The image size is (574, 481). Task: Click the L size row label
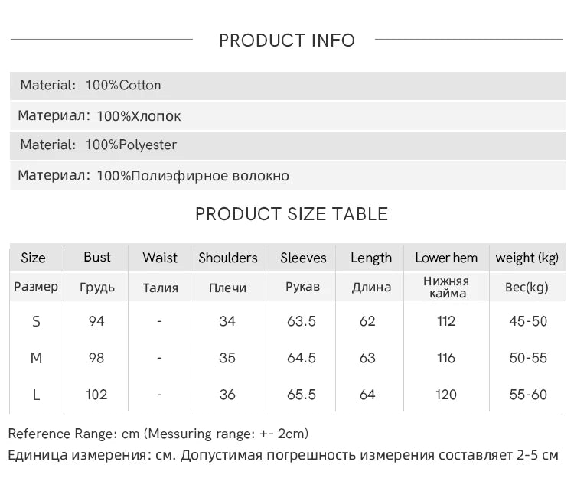[x=36, y=395]
